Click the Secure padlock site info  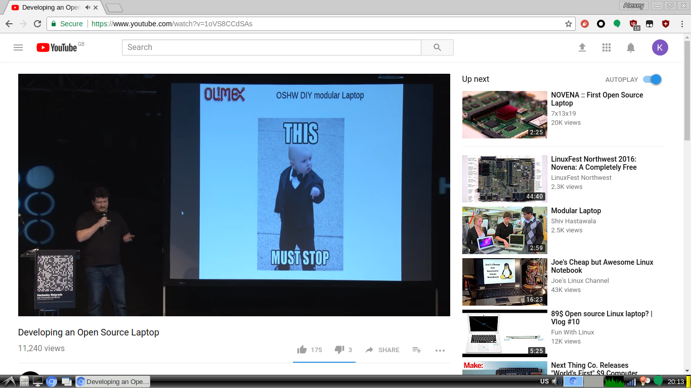67,24
